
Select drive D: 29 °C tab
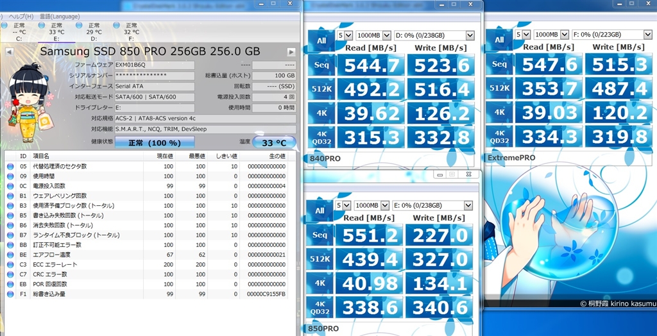[x=94, y=32]
